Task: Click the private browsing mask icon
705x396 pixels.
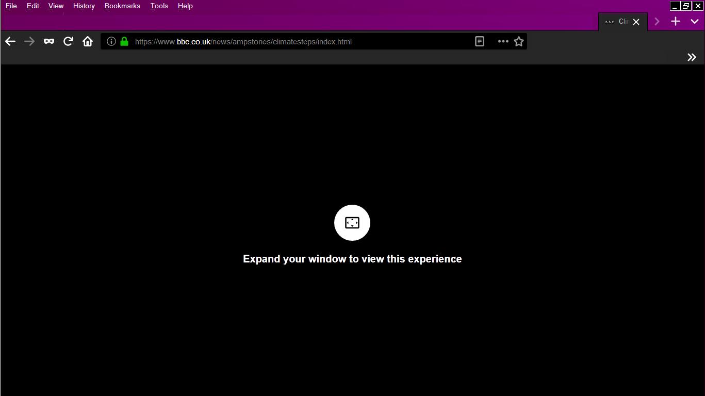Action: pyautogui.click(x=49, y=41)
